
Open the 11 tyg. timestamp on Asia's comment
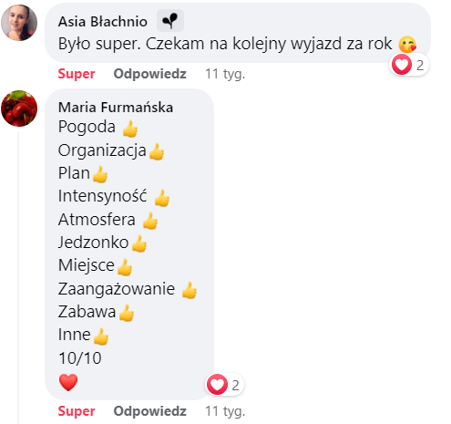(225, 74)
